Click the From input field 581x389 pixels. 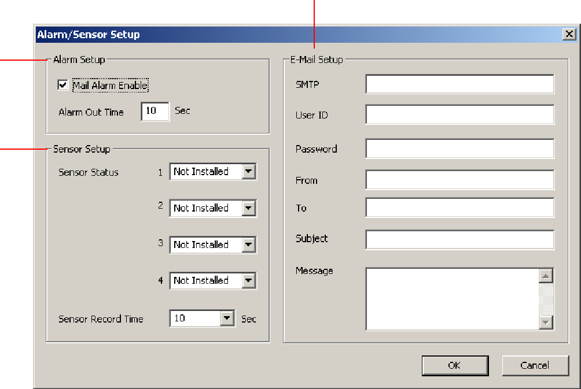point(460,180)
